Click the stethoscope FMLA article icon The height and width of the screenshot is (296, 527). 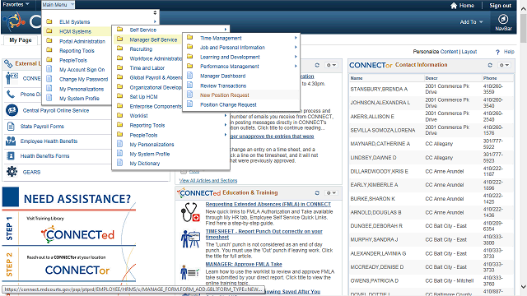[x=190, y=212]
